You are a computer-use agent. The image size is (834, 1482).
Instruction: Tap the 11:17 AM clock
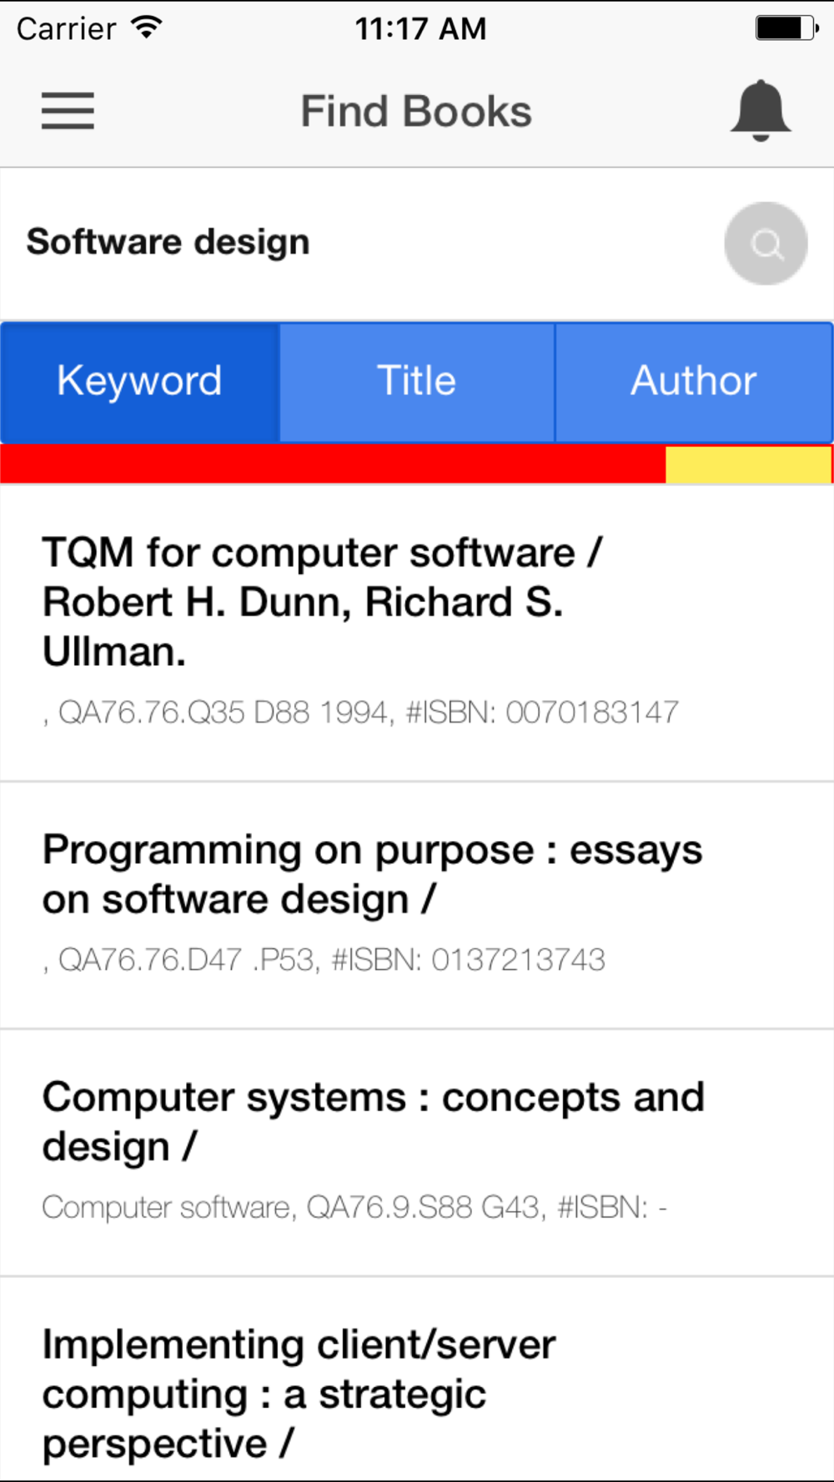pos(420,28)
